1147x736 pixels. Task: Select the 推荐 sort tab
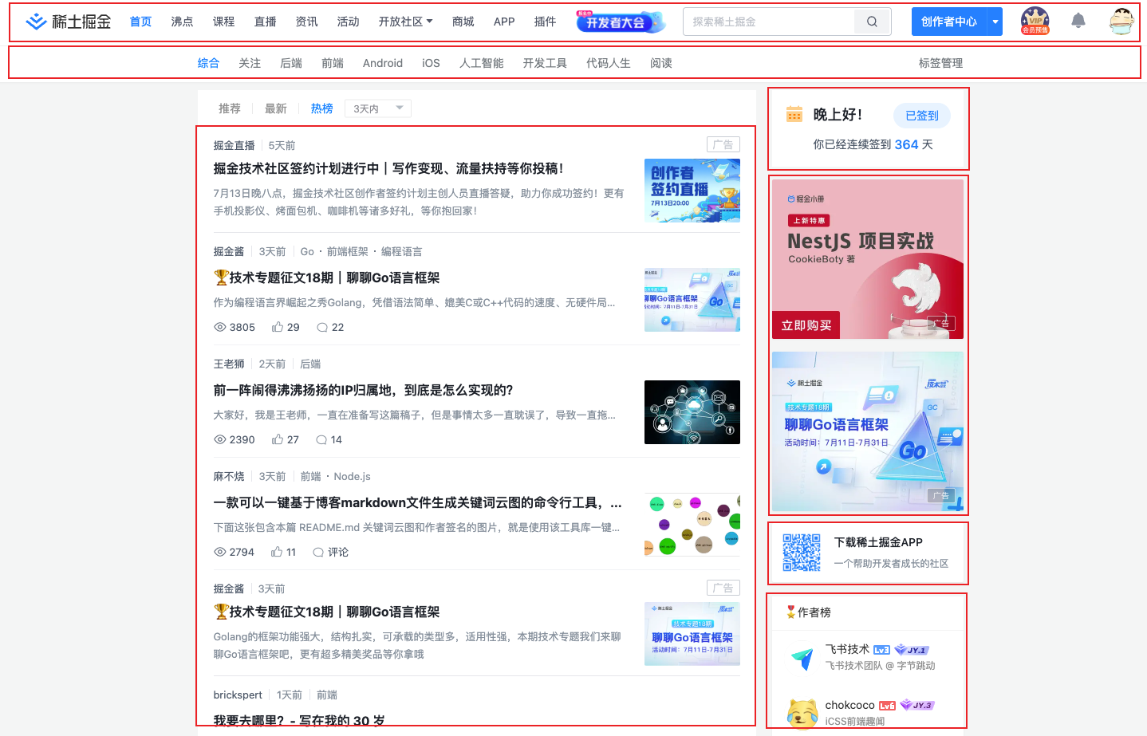(x=230, y=108)
